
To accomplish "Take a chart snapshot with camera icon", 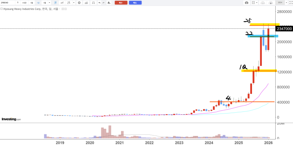I will pos(246,3).
